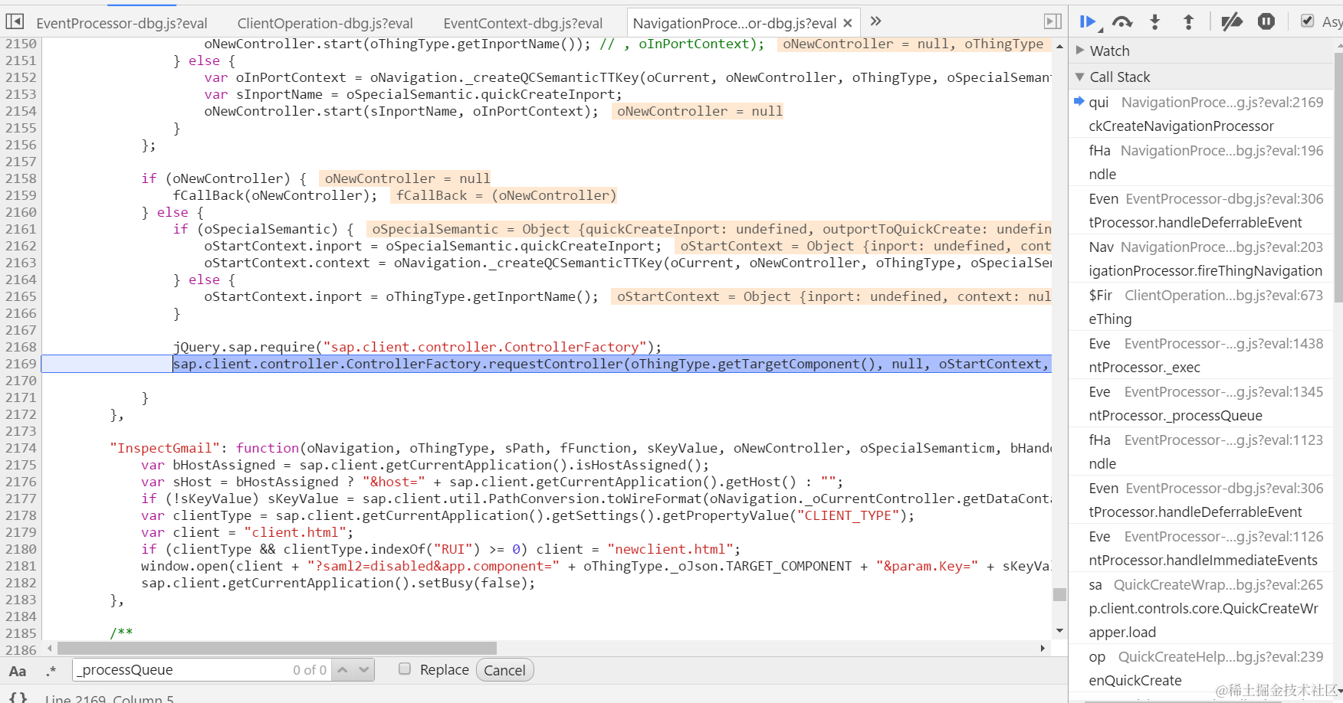The width and height of the screenshot is (1343, 703).
Task: Select QuickCreateWrapper.load stack frame
Action: (x=1202, y=608)
